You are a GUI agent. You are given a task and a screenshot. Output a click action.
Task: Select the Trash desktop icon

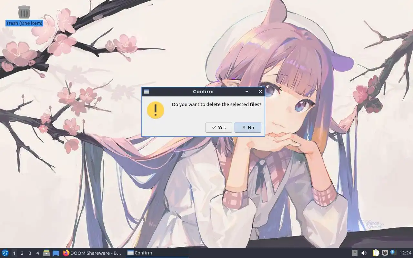[24, 12]
